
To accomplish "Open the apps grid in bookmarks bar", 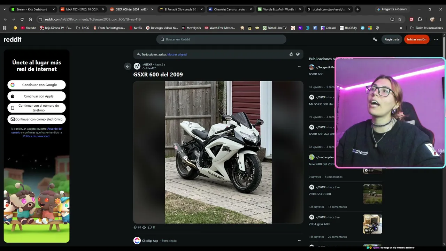I will [5, 28].
